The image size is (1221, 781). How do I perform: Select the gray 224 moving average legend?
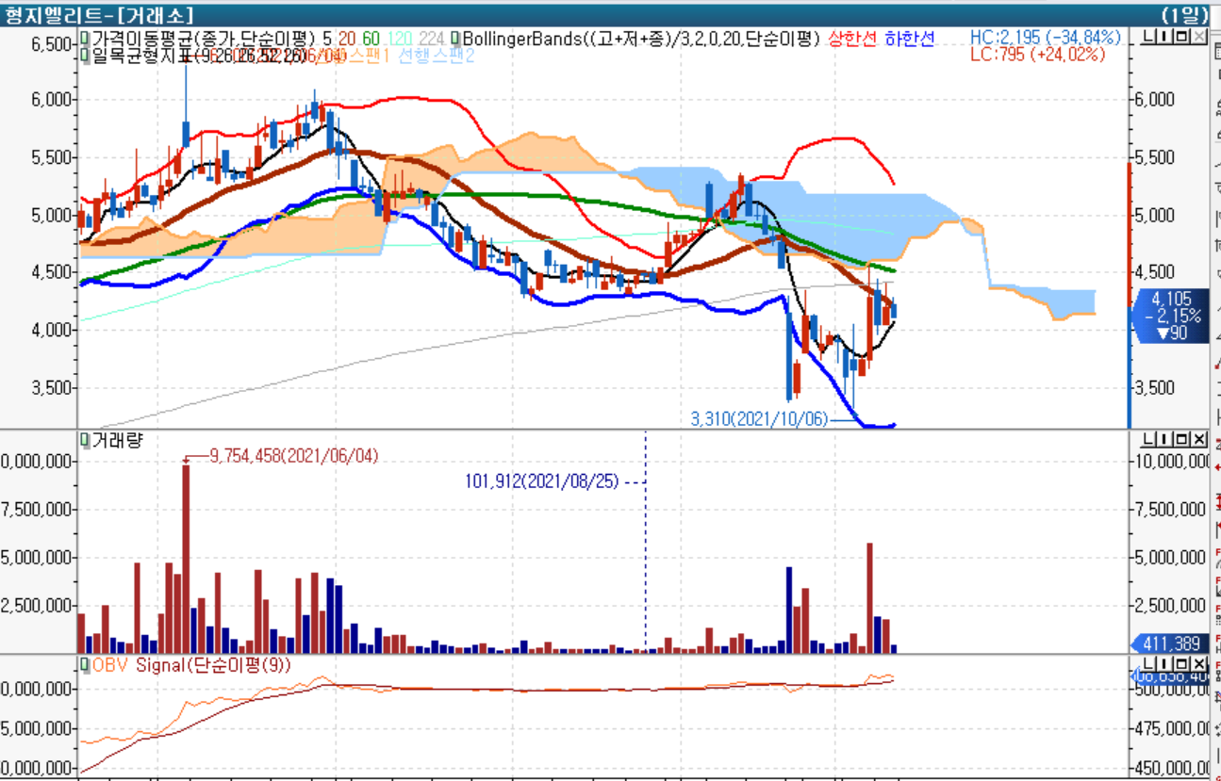432,39
